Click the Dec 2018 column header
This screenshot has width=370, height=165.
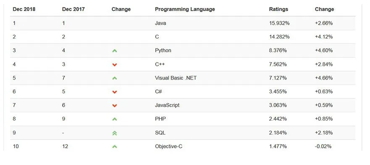coord(24,9)
